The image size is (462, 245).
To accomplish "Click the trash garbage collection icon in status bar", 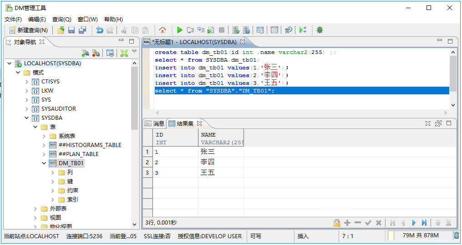I will [456, 235].
